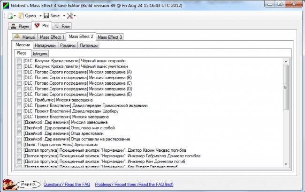Toggle Логово Серого посредника Миссия завершена (D)

(x=19, y=89)
